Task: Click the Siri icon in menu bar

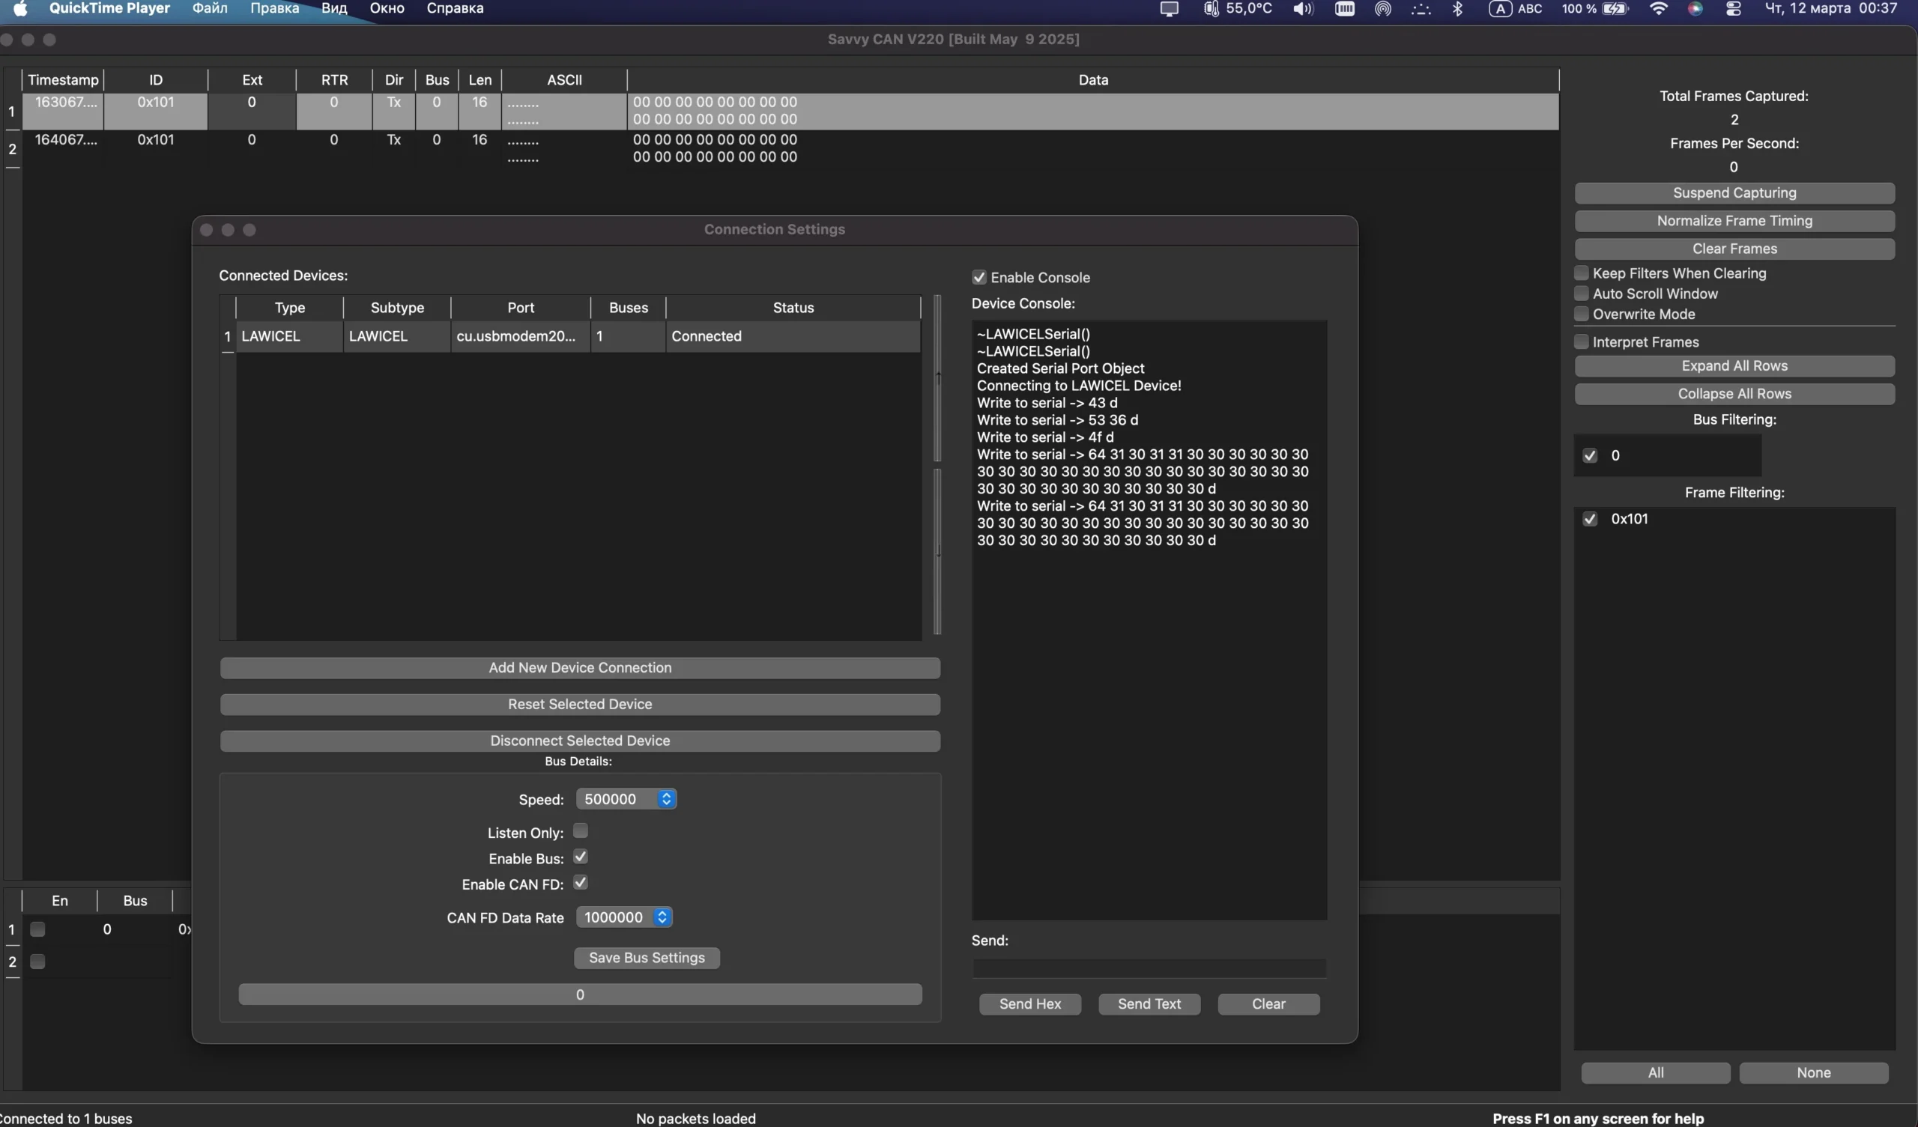Action: (x=1695, y=8)
